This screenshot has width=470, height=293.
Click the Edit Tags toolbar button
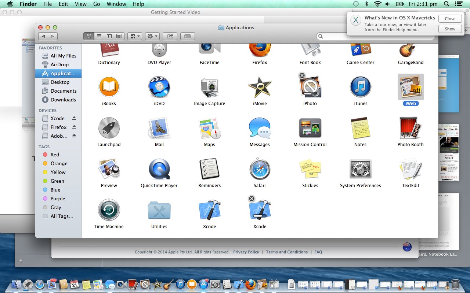[188, 36]
